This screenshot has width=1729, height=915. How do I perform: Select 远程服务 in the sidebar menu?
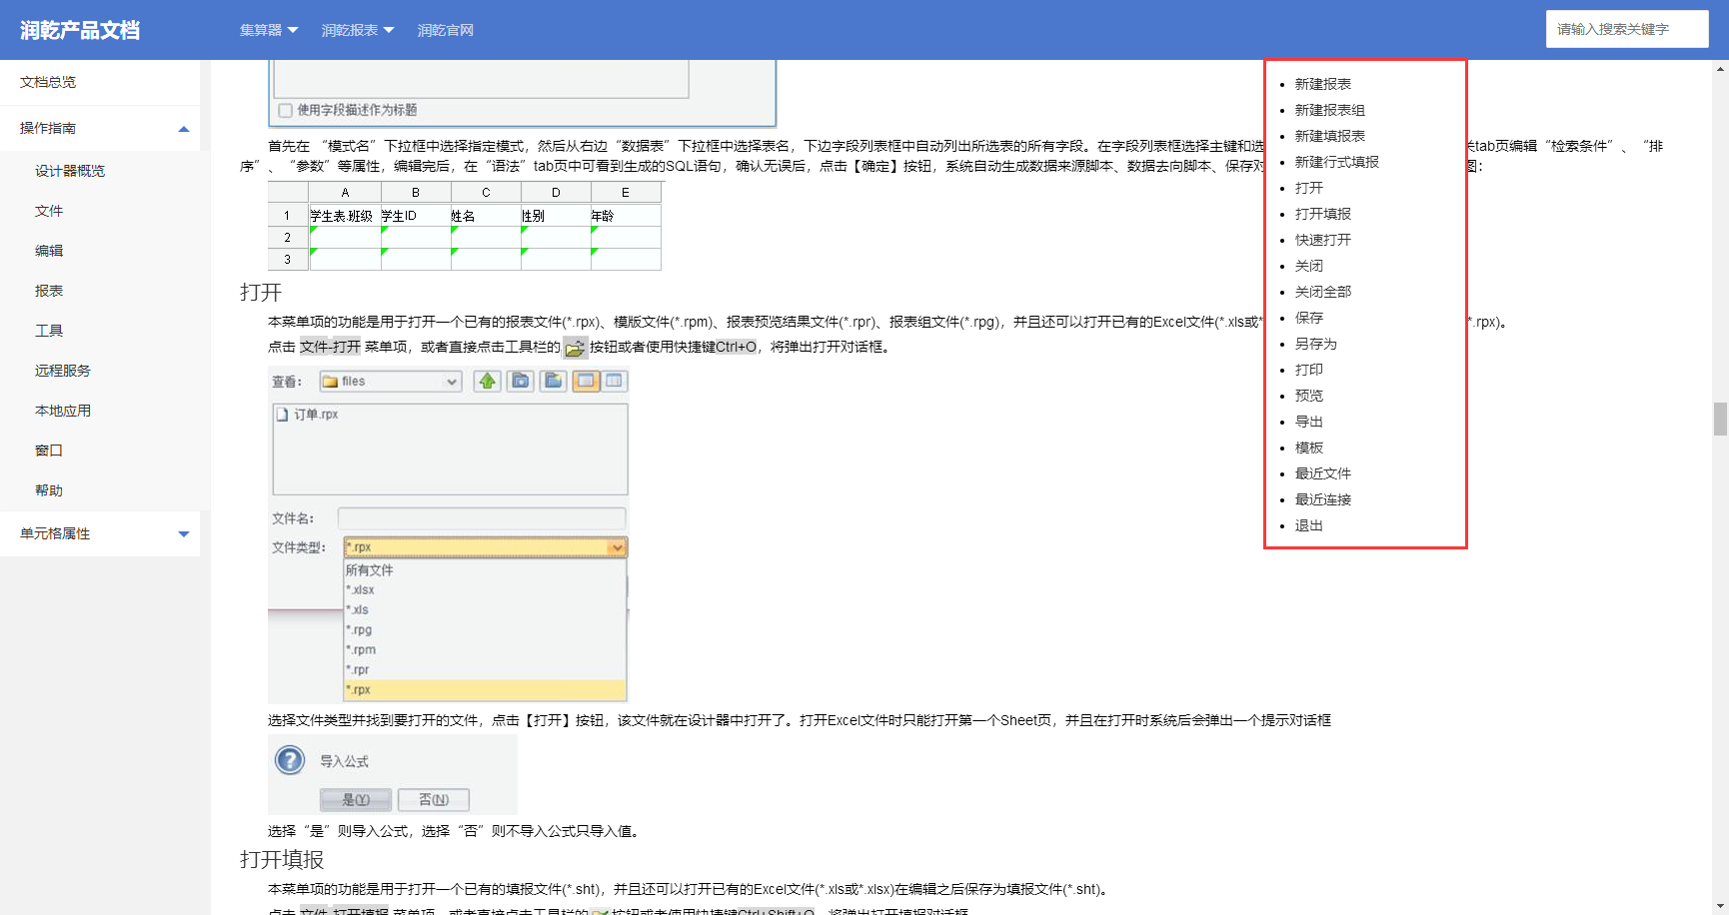point(63,371)
